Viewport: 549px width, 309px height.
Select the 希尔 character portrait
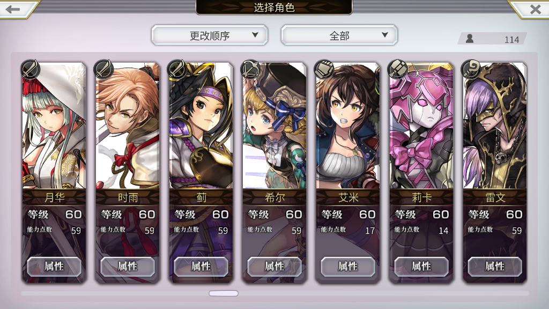pyautogui.click(x=274, y=126)
